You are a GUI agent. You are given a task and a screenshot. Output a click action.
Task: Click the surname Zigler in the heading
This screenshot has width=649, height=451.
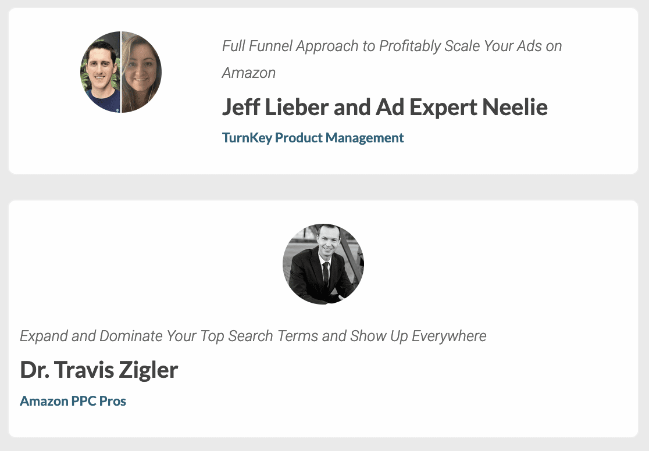pos(149,370)
